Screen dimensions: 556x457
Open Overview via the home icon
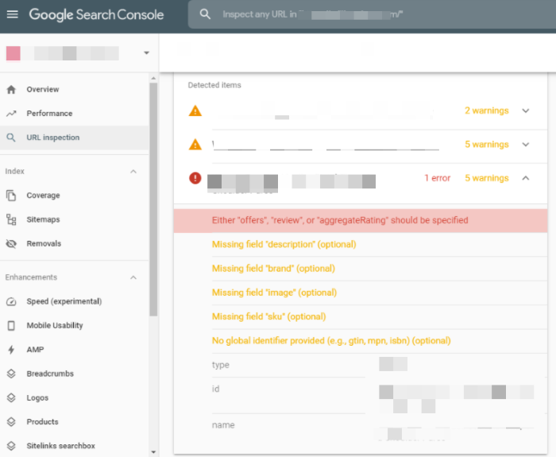tap(11, 89)
